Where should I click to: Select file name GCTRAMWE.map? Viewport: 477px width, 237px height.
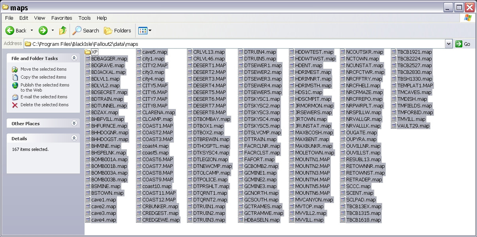pyautogui.click(x=264, y=213)
